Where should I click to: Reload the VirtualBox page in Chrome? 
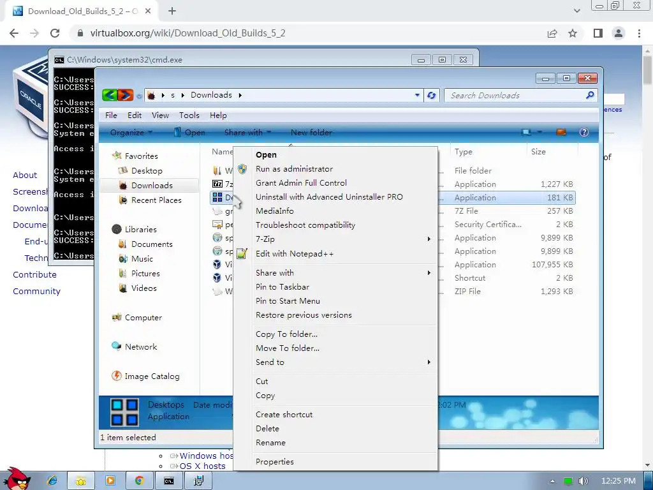[55, 33]
